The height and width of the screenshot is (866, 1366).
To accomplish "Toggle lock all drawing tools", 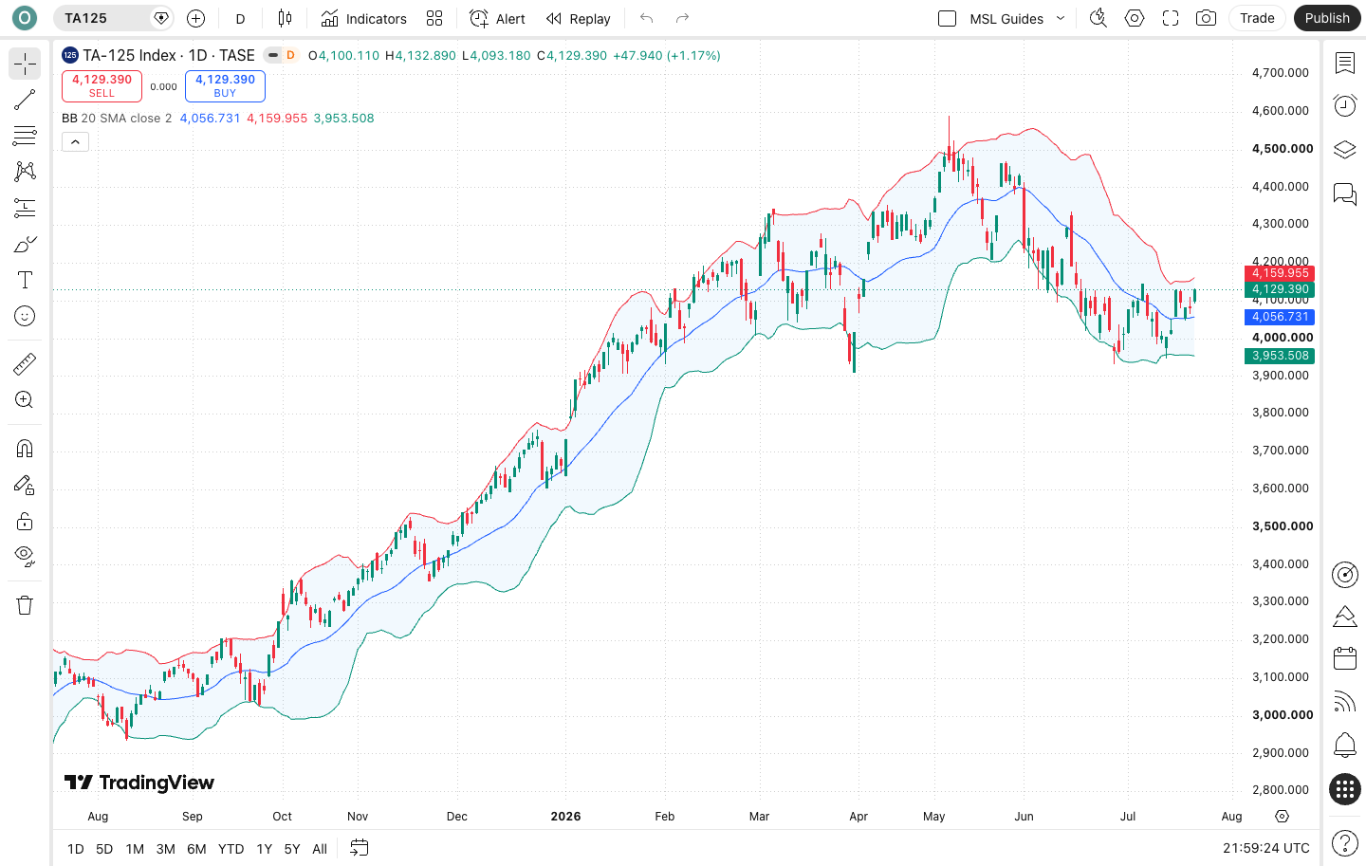I will (x=25, y=521).
